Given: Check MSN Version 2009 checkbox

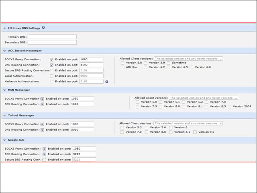Looking at the screenshot, I should click(x=229, y=107).
